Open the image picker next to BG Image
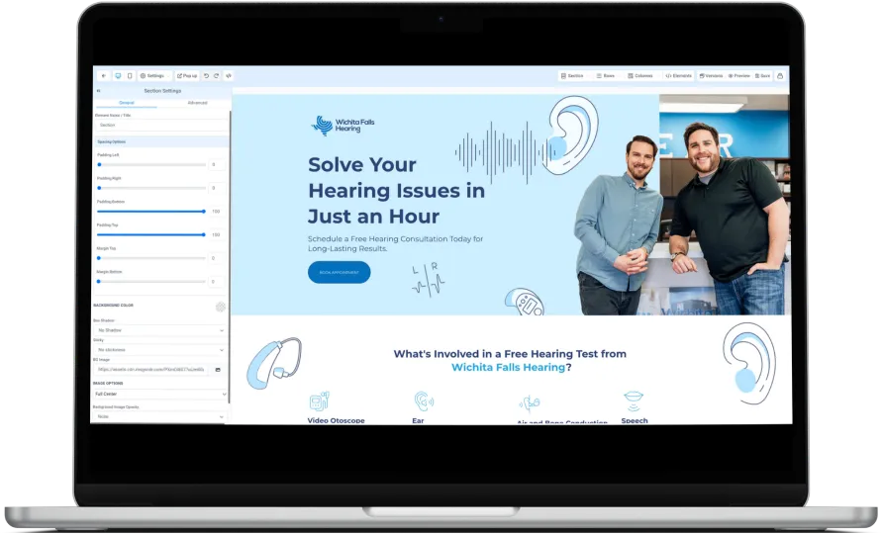The image size is (881, 534). coord(218,370)
